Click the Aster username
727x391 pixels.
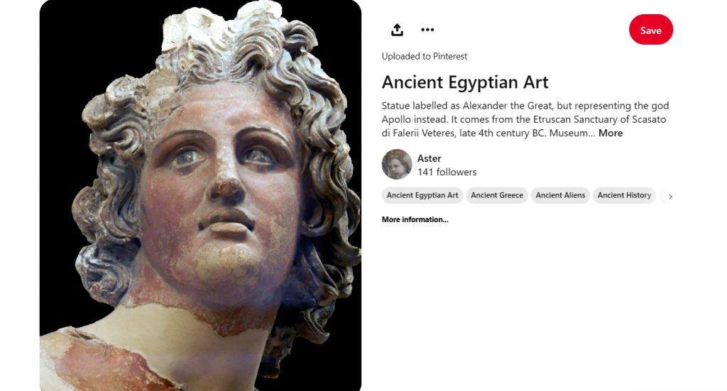(429, 158)
